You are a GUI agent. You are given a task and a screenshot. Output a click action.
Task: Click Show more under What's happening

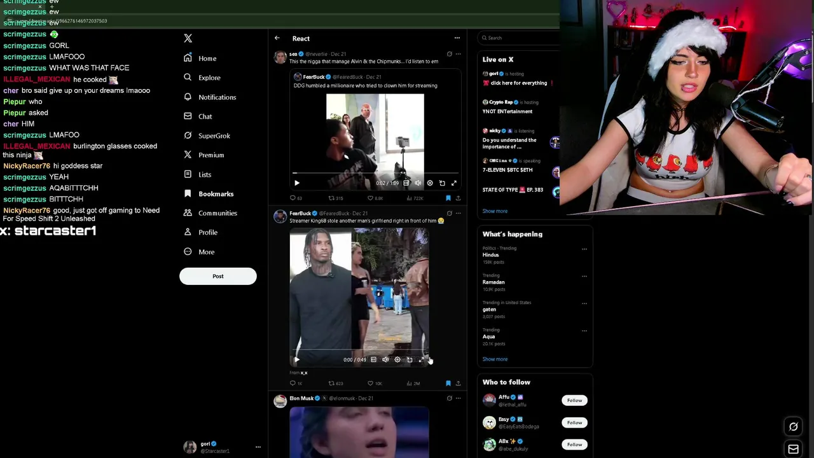(495, 359)
